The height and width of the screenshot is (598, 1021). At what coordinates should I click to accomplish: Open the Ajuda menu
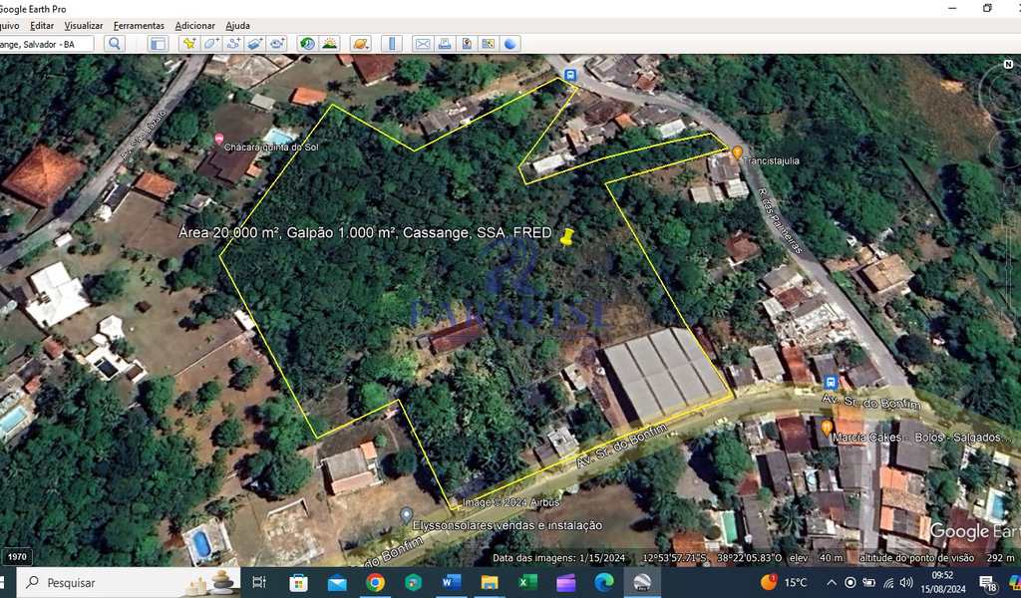click(x=237, y=25)
